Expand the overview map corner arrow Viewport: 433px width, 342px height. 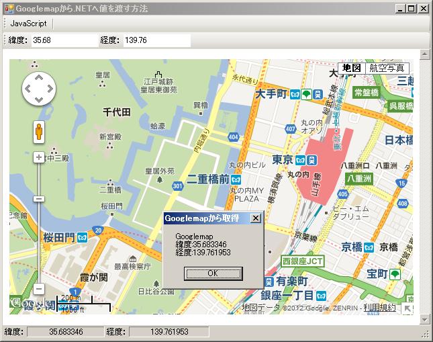coord(407,308)
